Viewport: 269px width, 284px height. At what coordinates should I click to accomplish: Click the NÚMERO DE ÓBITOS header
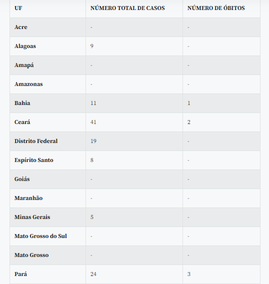coord(216,8)
